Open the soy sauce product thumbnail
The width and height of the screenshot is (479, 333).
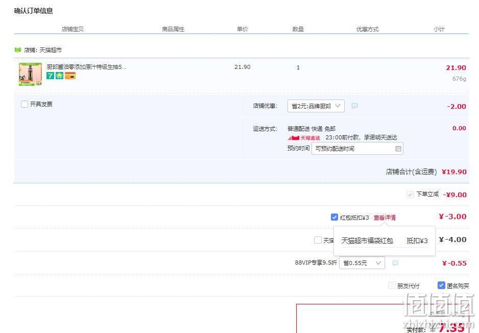click(30, 74)
